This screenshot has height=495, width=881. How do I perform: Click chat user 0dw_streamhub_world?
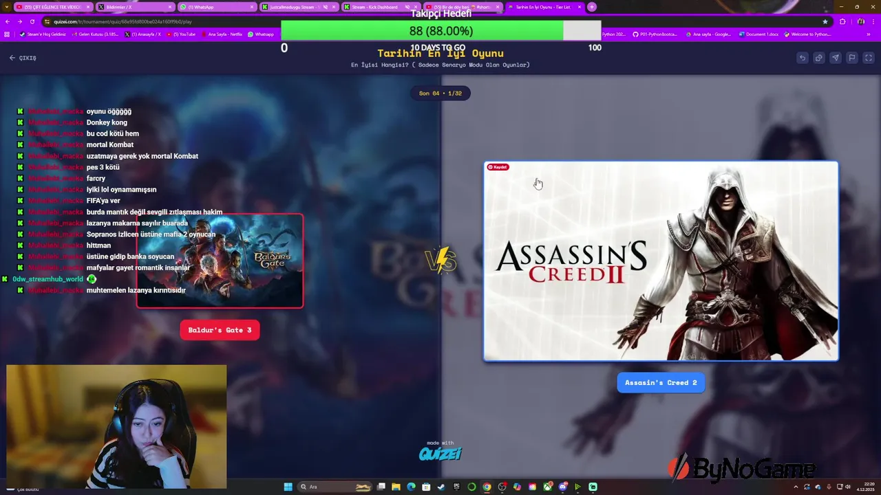pos(47,279)
